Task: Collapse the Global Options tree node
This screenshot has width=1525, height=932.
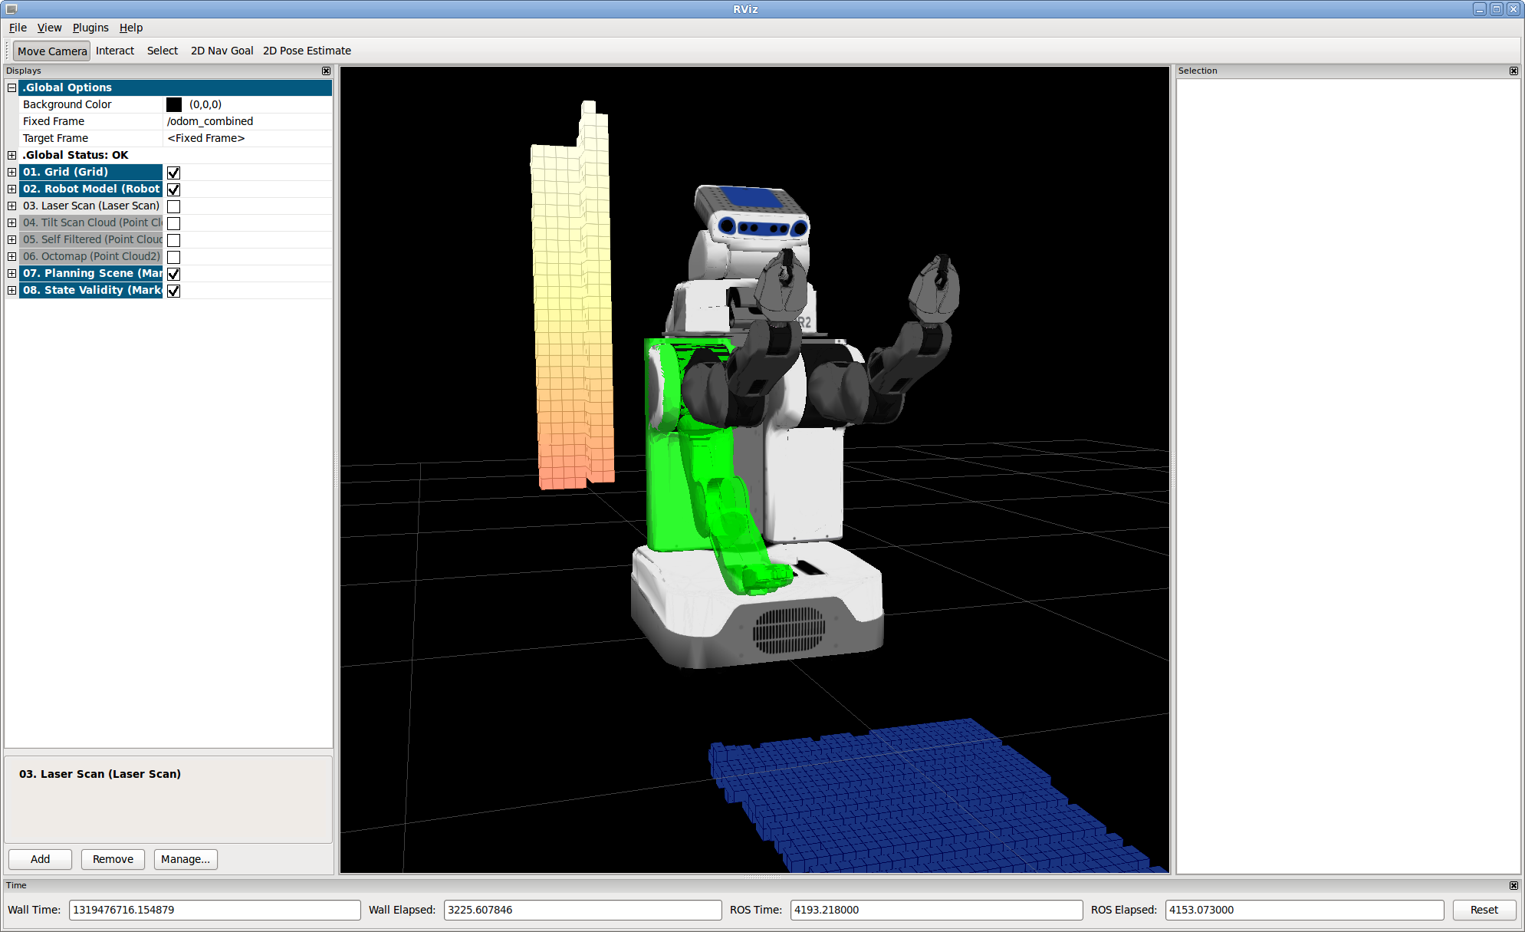Action: pos(12,87)
